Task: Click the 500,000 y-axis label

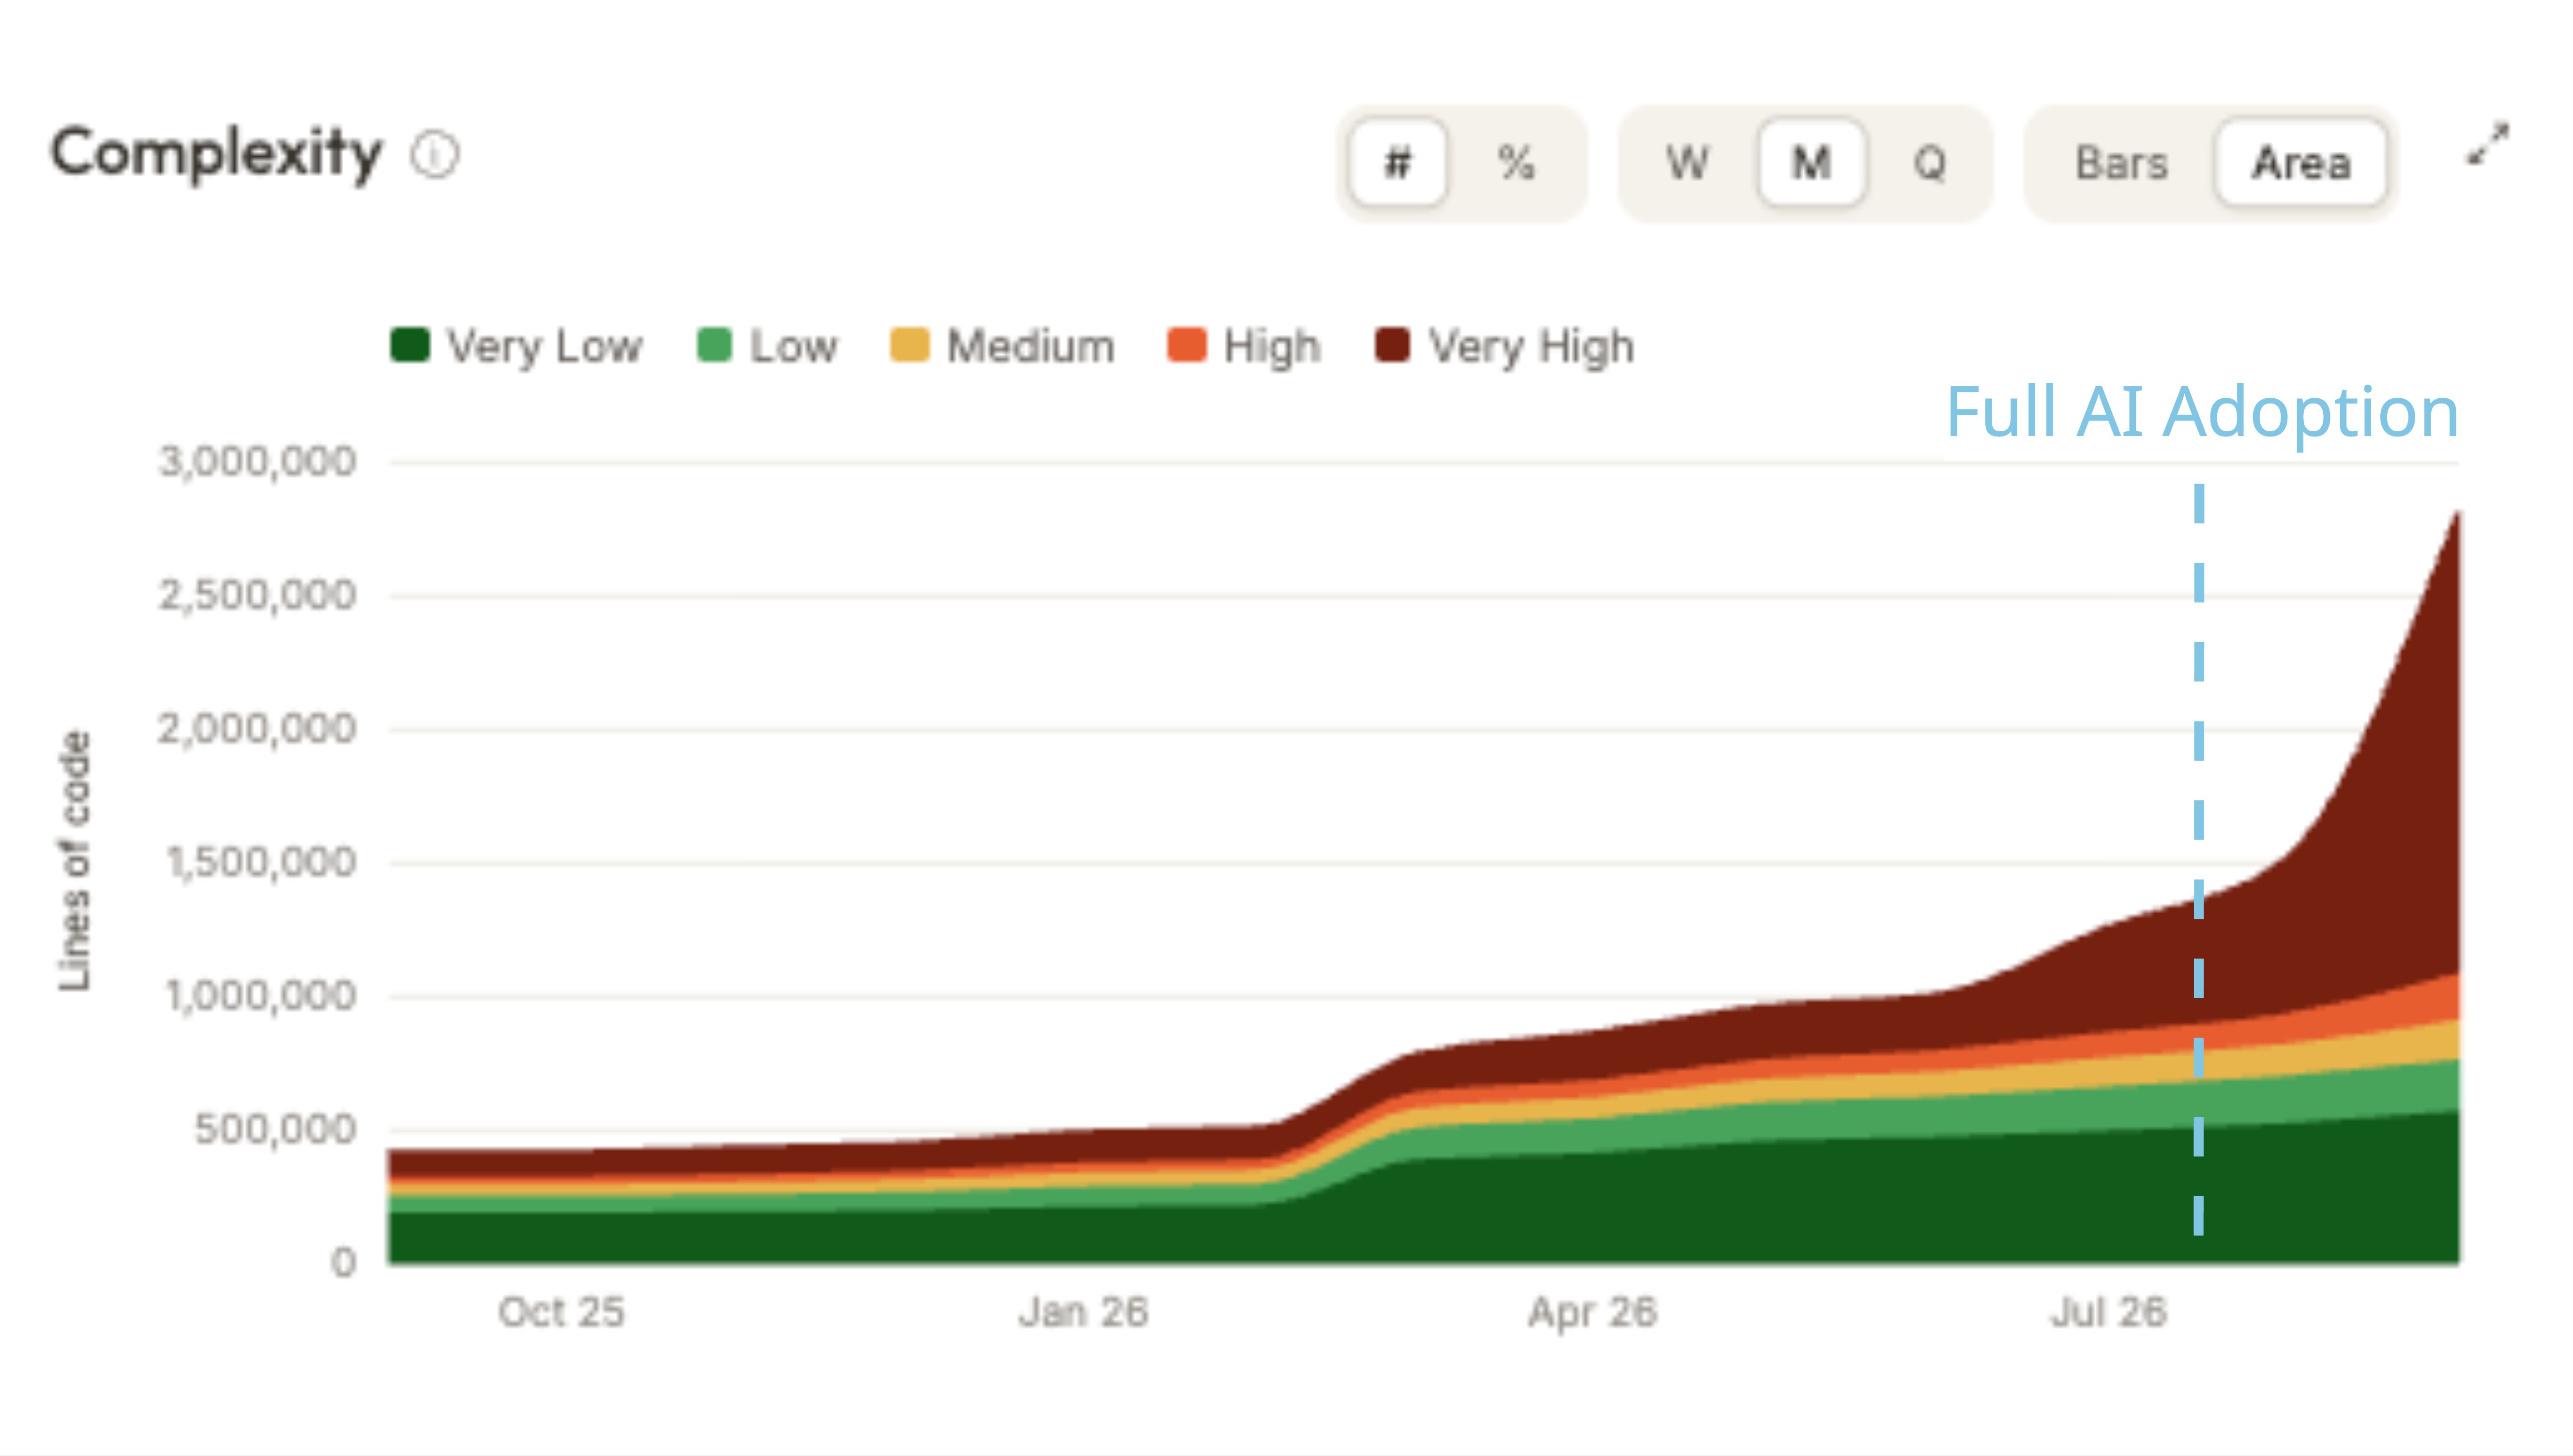Action: coord(275,1130)
